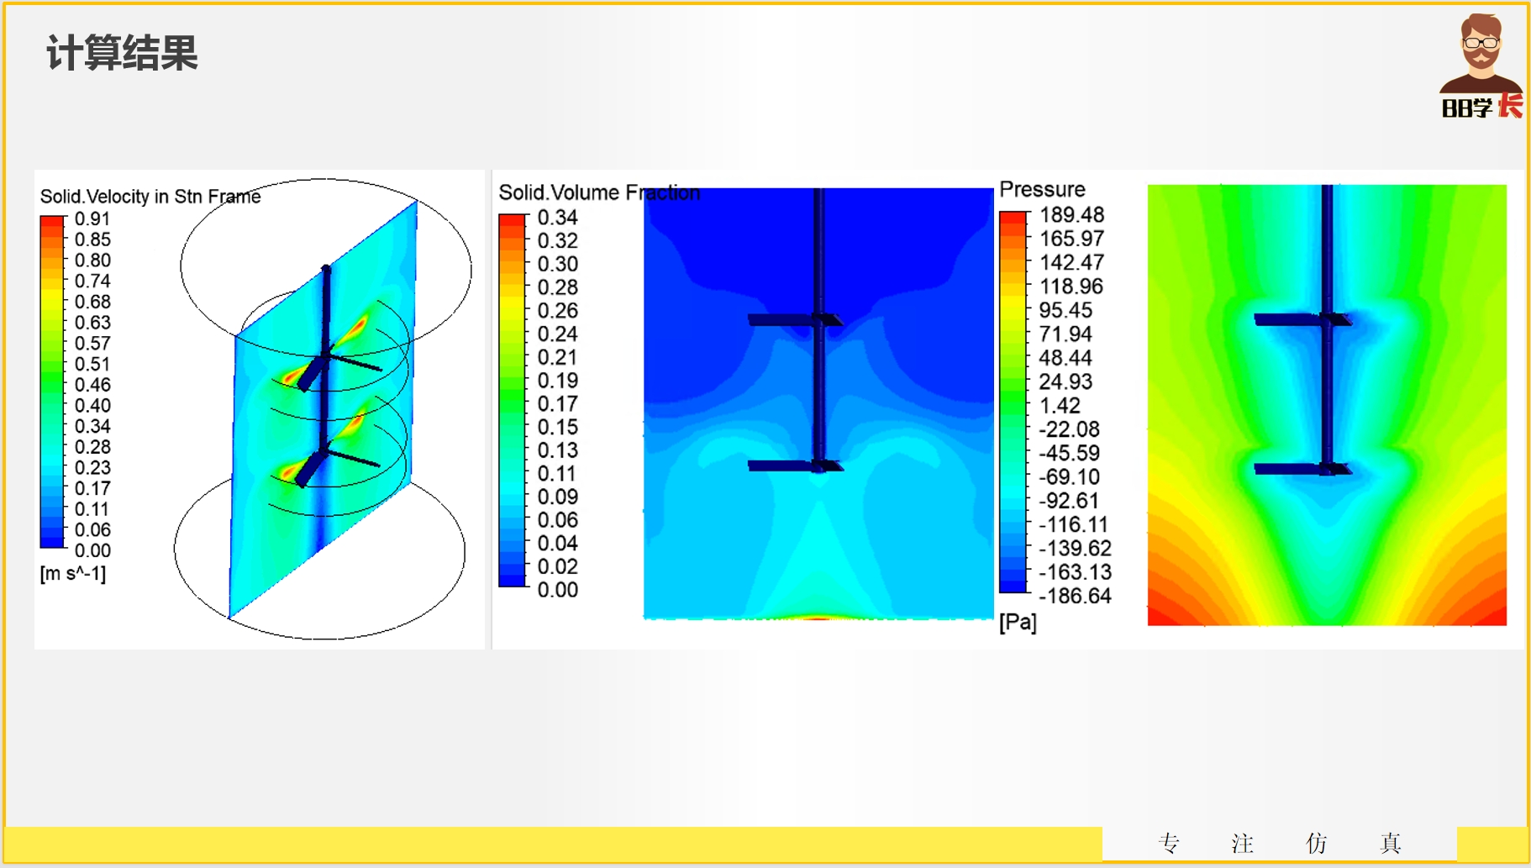Click the pressure legend color bar
1531x868 pixels.
tap(1013, 402)
